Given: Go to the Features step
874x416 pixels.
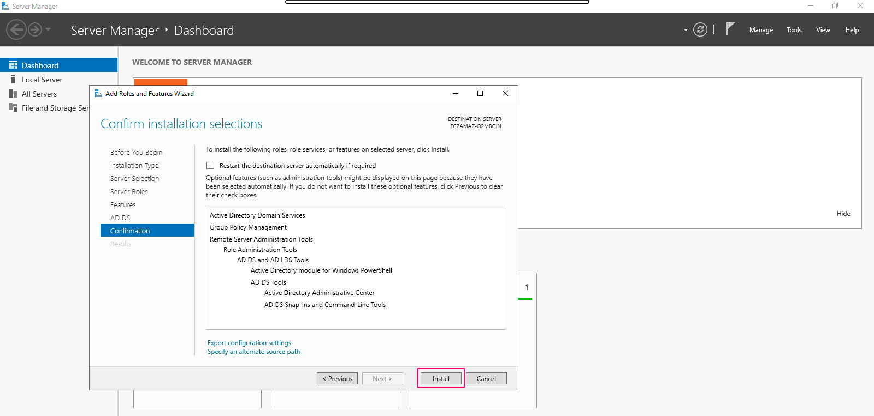Looking at the screenshot, I should pos(123,204).
